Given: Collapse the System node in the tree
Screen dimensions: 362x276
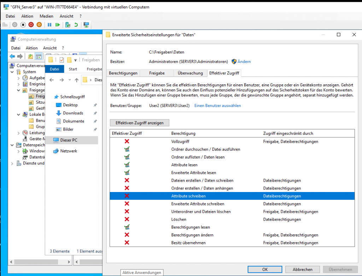Looking at the screenshot, I should point(13,72).
